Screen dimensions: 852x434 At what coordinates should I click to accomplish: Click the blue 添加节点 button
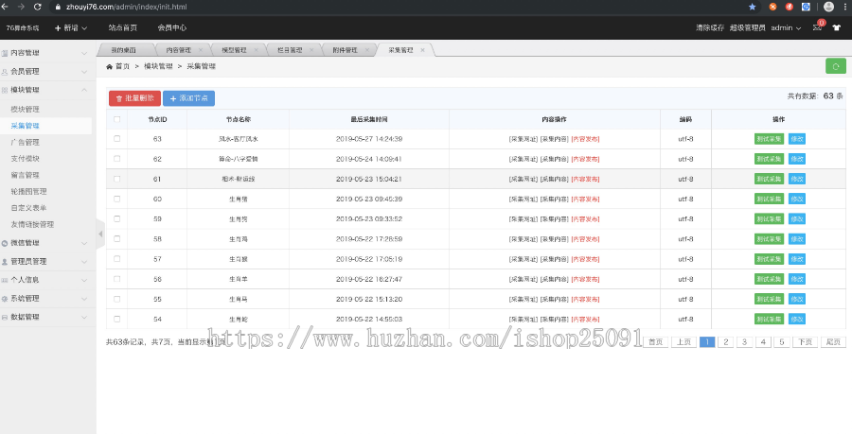click(x=188, y=98)
